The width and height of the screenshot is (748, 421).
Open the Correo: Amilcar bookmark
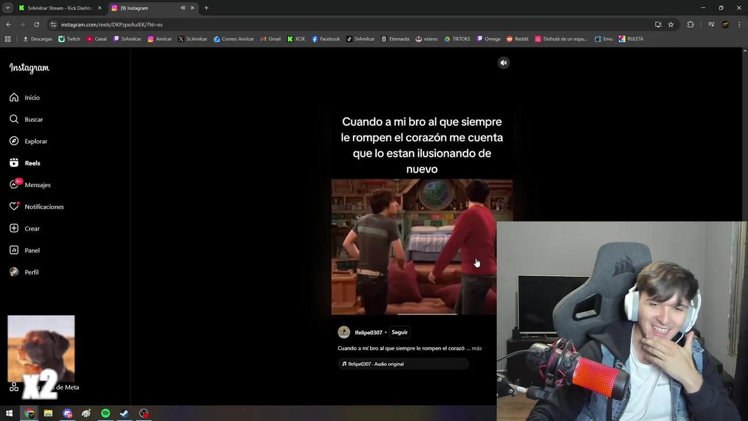pyautogui.click(x=234, y=39)
